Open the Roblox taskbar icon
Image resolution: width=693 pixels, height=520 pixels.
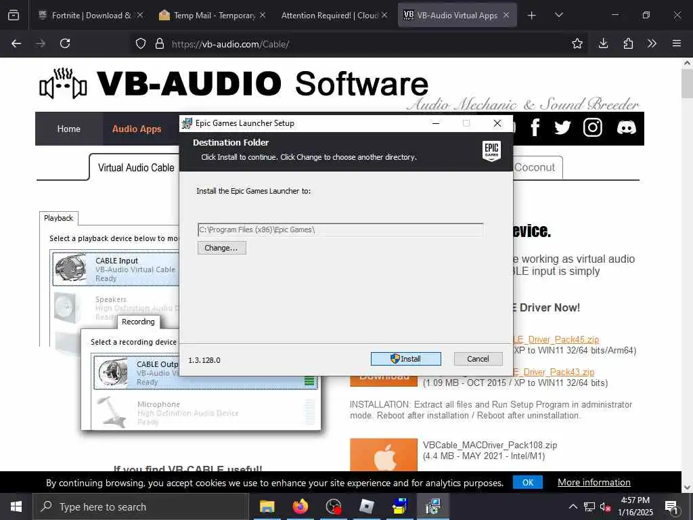(366, 506)
